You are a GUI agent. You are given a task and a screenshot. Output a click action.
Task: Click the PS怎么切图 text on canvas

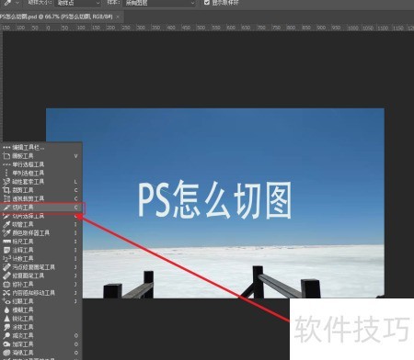pos(214,199)
